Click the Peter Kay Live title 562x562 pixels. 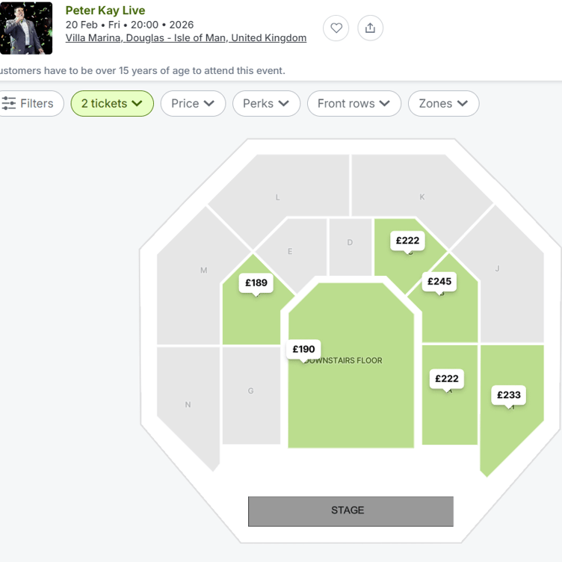(105, 10)
